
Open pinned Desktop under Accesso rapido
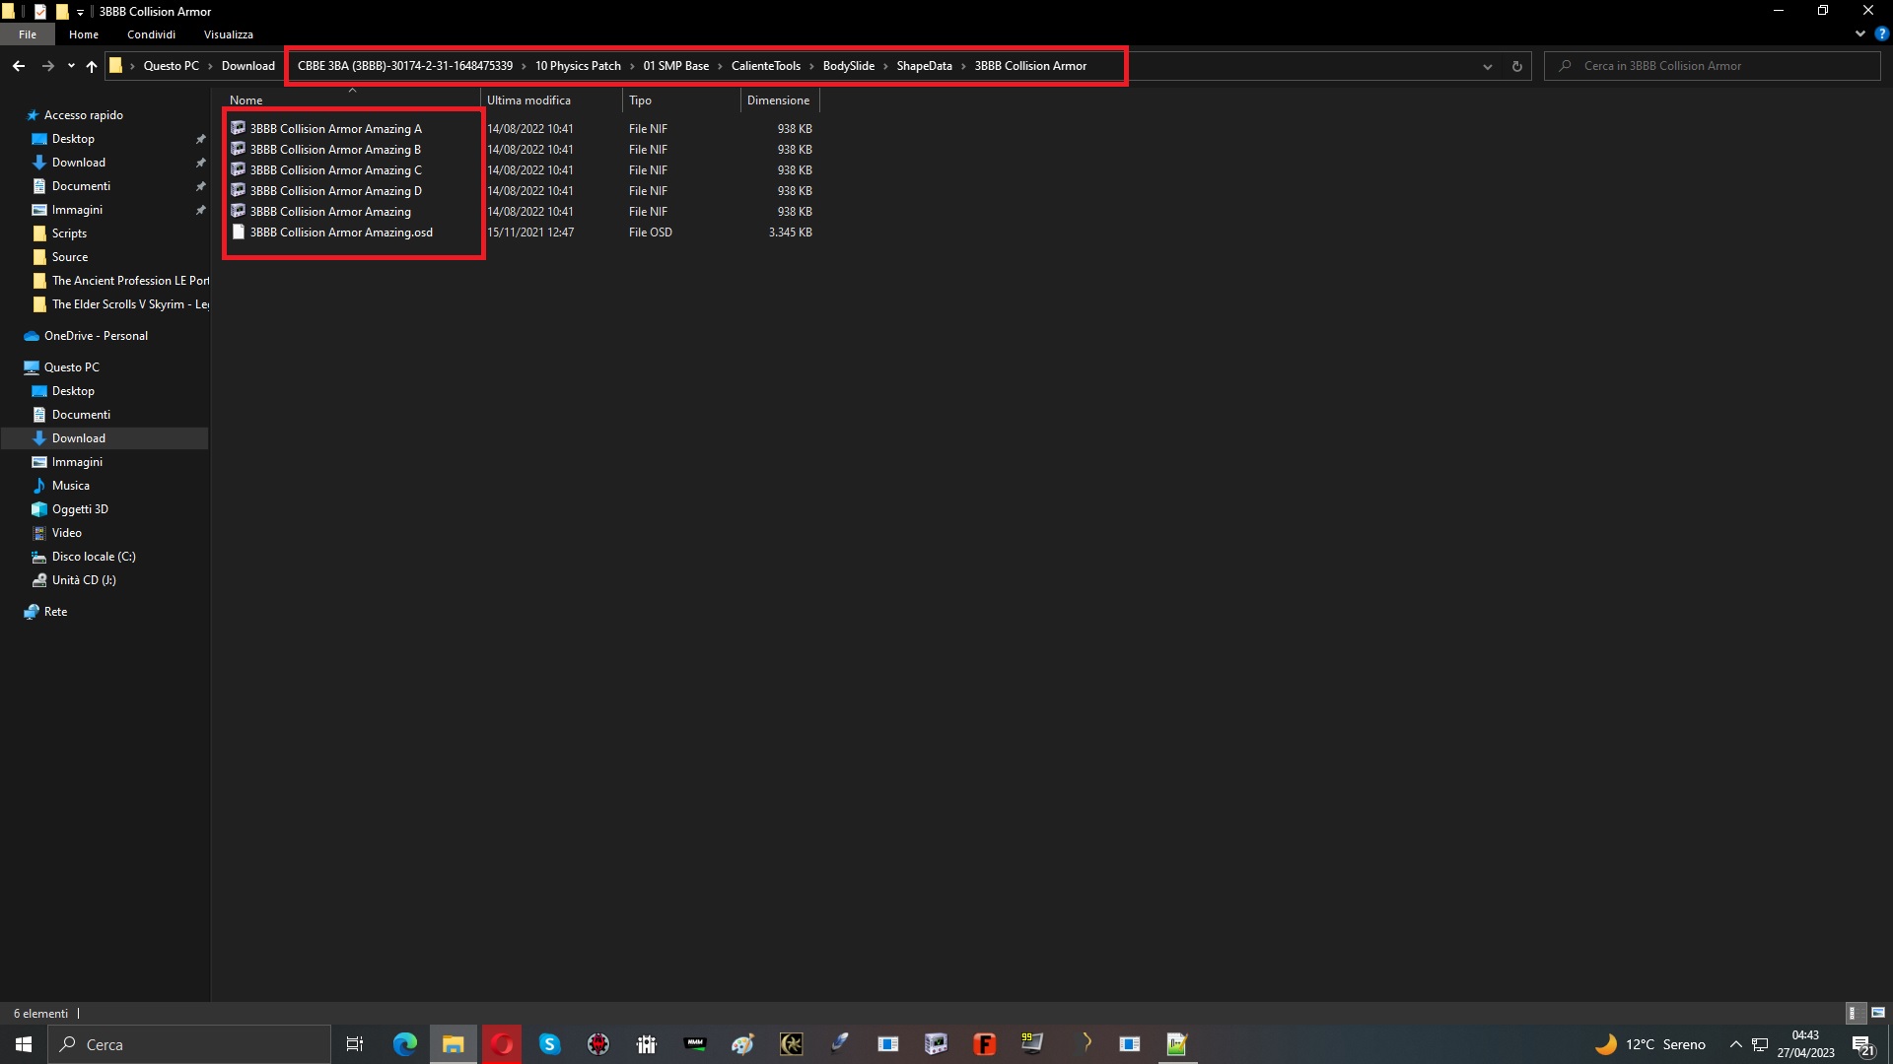73,139
